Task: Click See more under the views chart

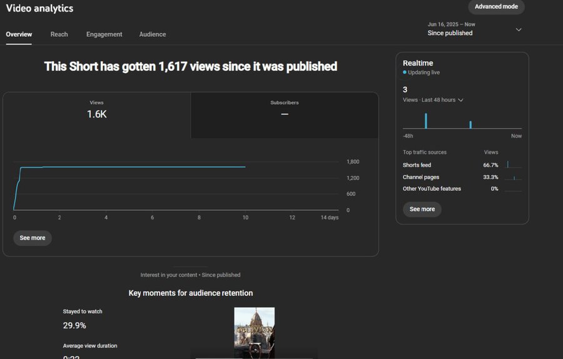Action: click(33, 238)
